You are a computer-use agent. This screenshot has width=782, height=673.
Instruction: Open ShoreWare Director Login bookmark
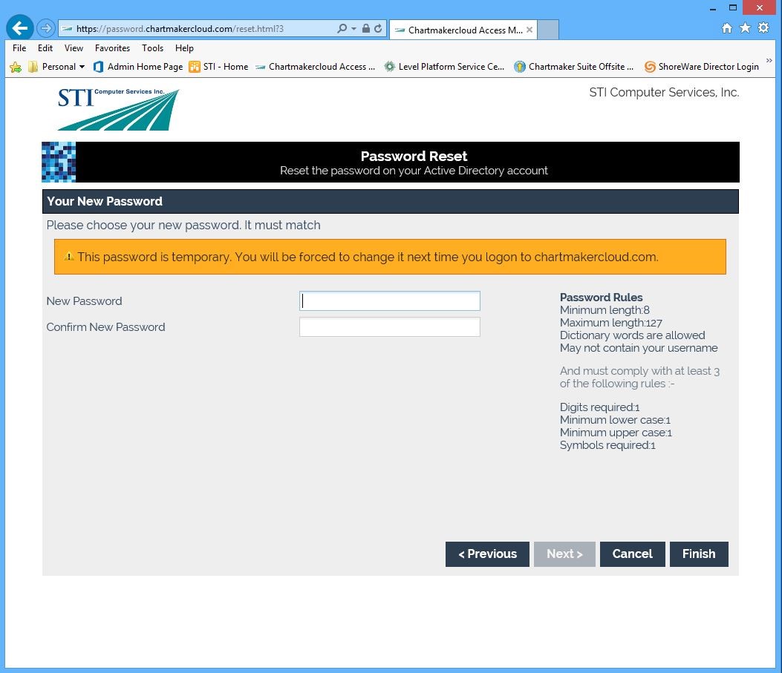(x=701, y=67)
